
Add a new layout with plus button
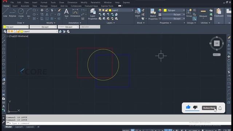(x=38, y=127)
